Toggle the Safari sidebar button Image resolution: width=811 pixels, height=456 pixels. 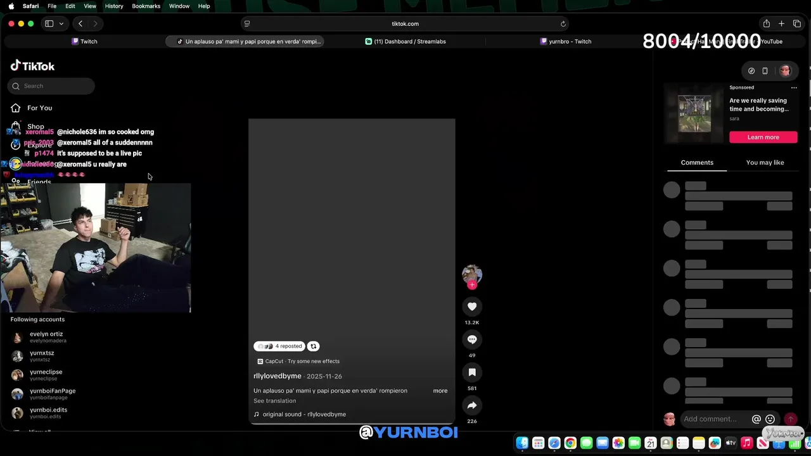click(49, 23)
